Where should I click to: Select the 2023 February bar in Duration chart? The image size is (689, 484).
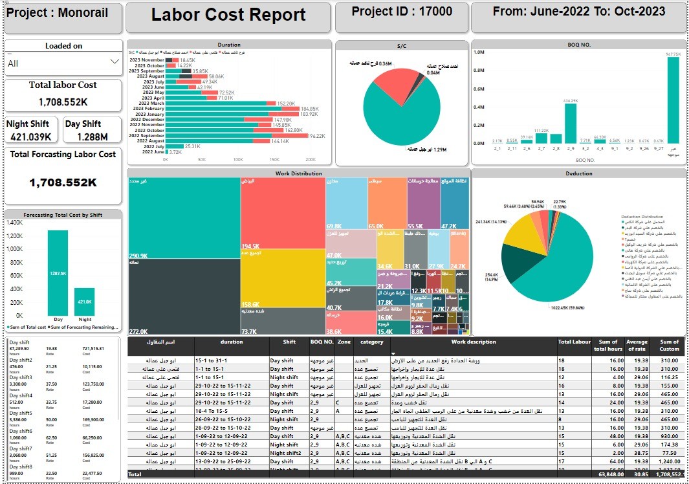(224, 109)
